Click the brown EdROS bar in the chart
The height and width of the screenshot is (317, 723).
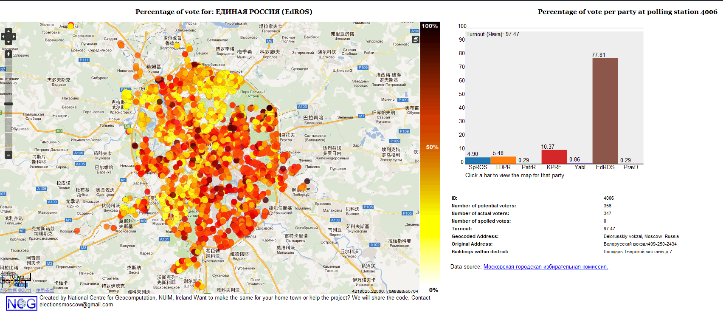[605, 111]
